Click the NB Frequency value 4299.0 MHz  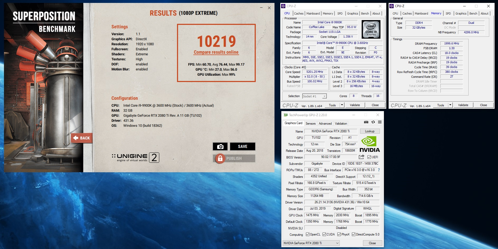tap(471, 32)
